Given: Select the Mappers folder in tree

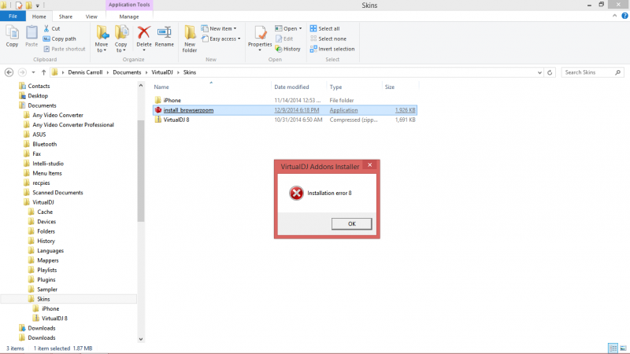Looking at the screenshot, I should point(48,260).
